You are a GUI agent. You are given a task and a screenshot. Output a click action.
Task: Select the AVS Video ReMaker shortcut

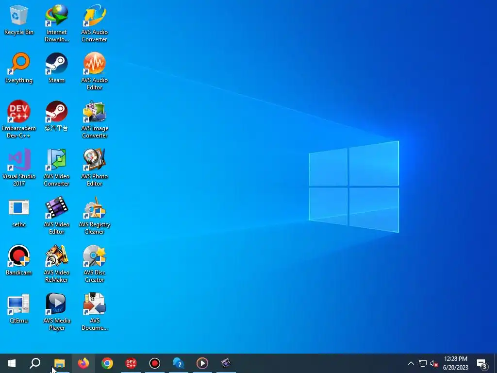click(56, 264)
